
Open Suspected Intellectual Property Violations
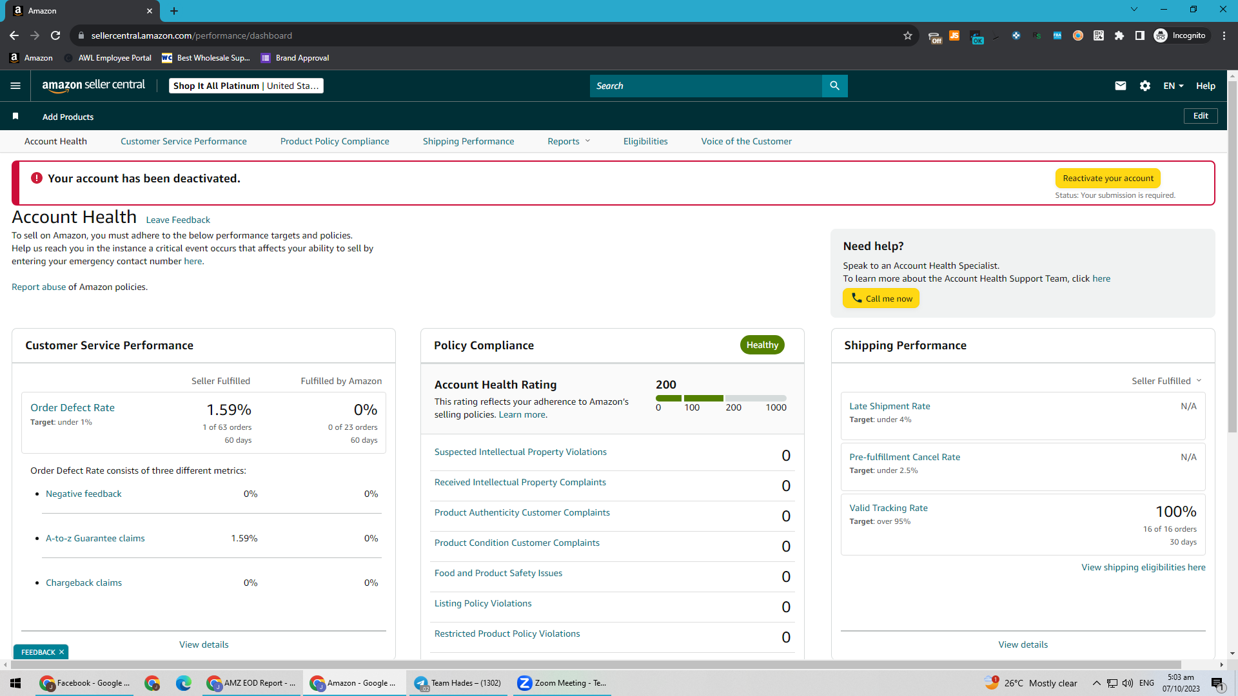(520, 452)
